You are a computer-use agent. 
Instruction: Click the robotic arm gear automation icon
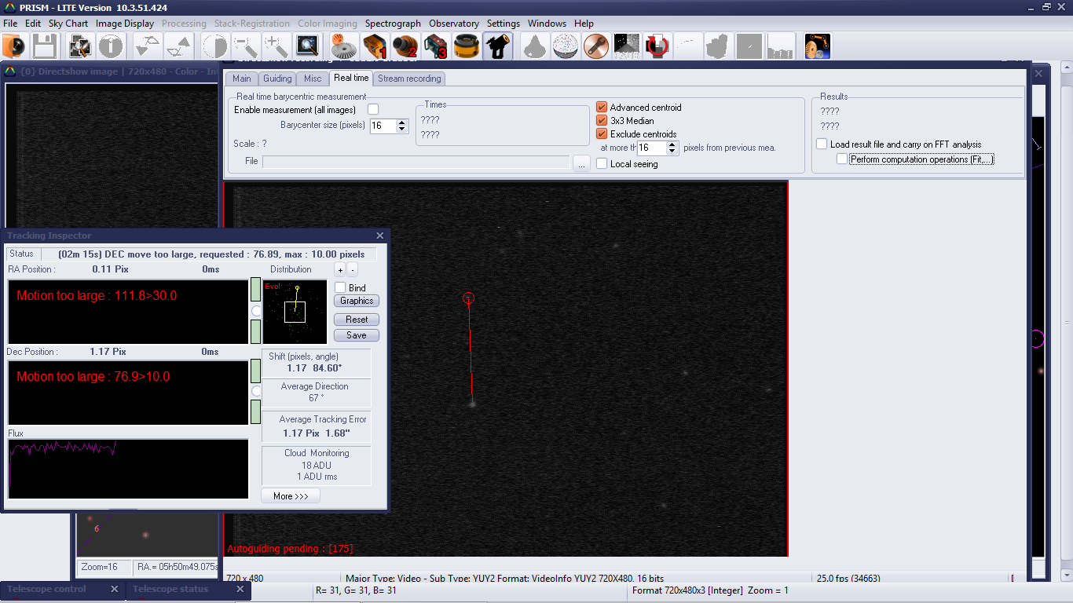(x=818, y=46)
